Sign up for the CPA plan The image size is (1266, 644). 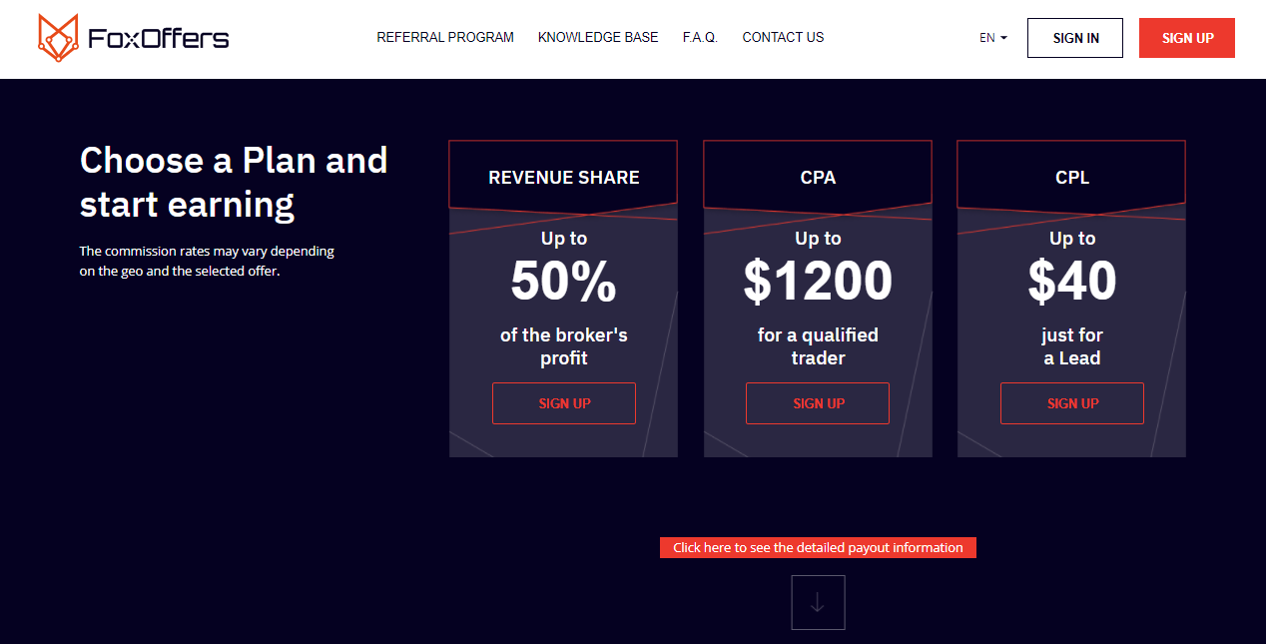pos(818,403)
